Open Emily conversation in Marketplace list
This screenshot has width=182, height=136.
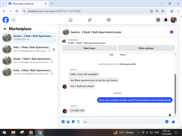pos(29,72)
